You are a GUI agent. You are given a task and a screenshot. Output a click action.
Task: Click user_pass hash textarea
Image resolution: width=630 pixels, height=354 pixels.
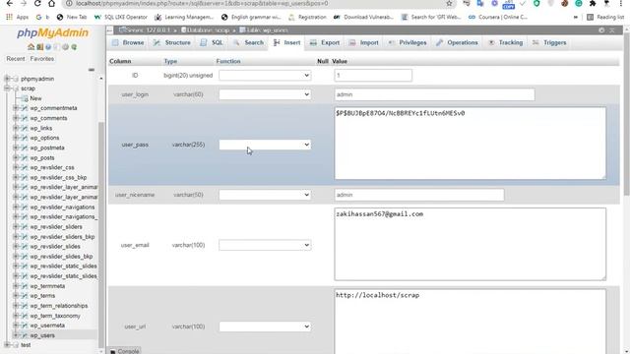coord(471,143)
